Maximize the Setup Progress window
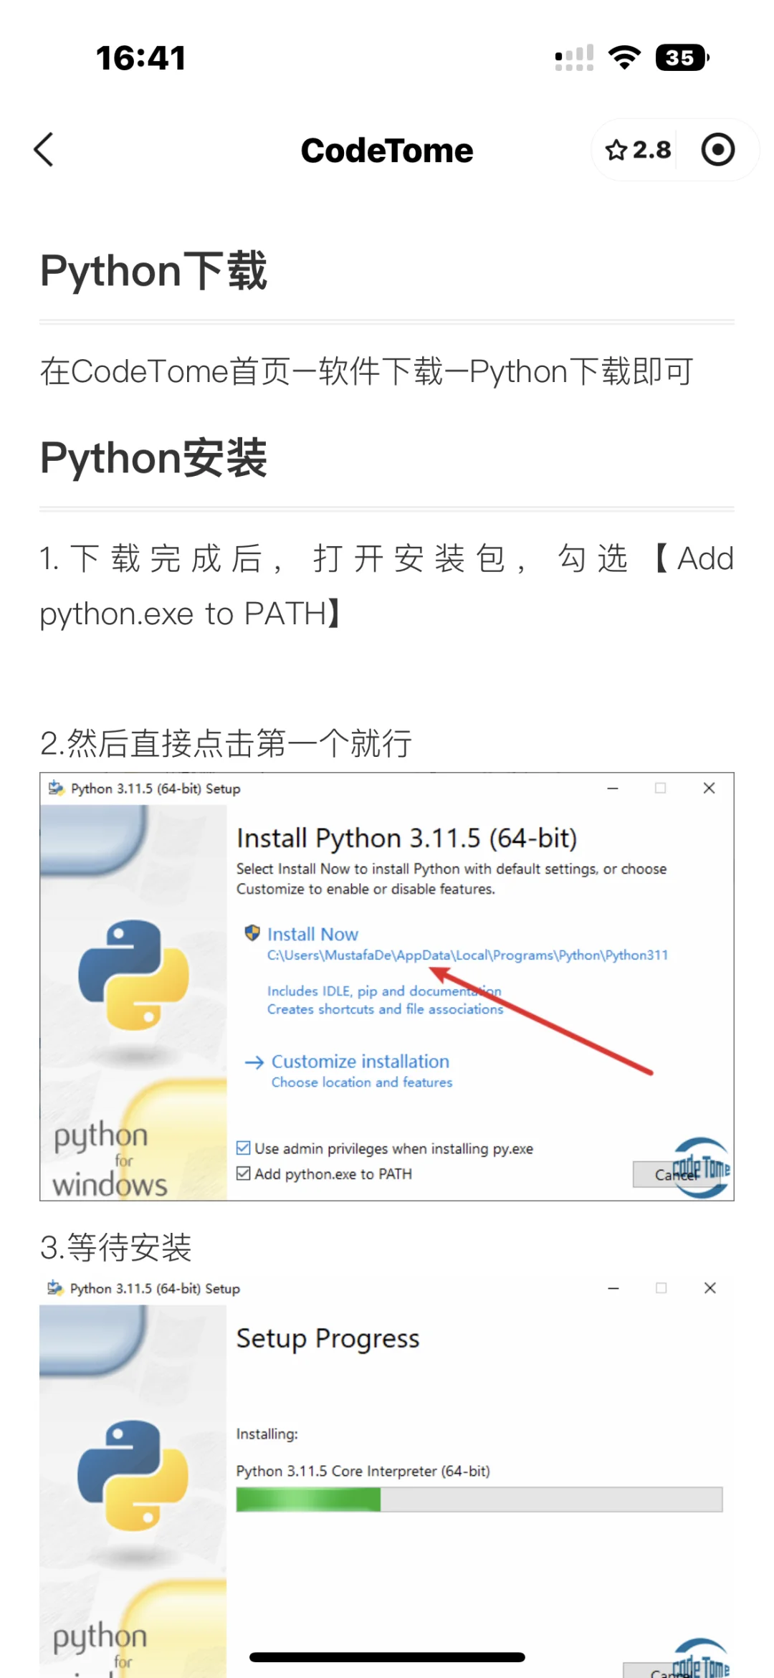774x1678 pixels. [661, 1288]
